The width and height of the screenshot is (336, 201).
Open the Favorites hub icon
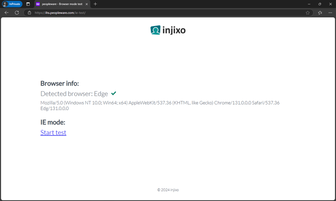pyautogui.click(x=320, y=13)
